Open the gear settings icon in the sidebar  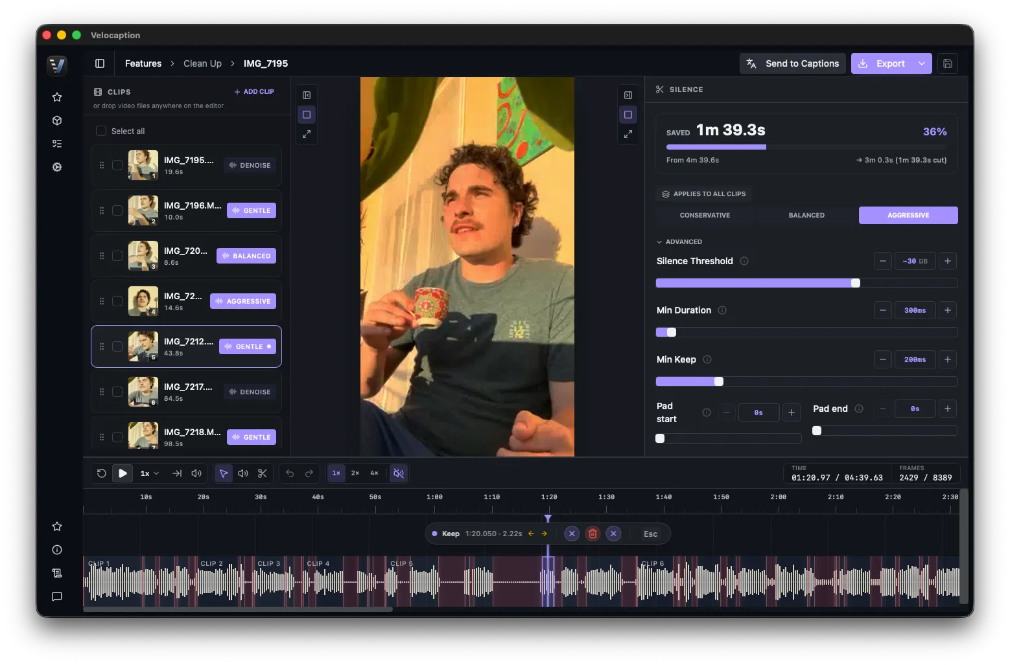pyautogui.click(x=57, y=167)
